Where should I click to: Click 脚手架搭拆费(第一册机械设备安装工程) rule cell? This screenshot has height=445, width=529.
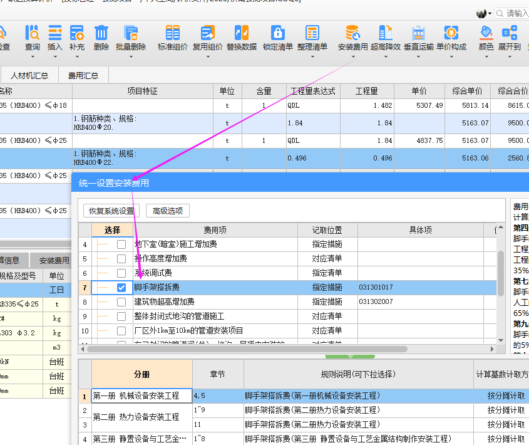359,395
